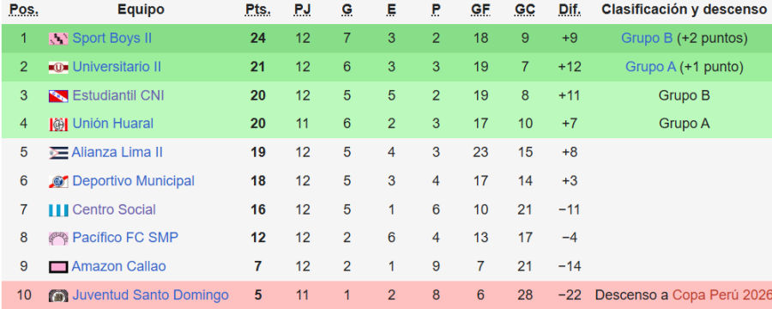Click the Pts. column header abbreviation
Viewport: 772px width, 309px height.
click(x=257, y=9)
